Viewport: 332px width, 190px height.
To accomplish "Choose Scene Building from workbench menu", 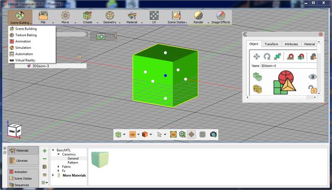I will pos(32,29).
